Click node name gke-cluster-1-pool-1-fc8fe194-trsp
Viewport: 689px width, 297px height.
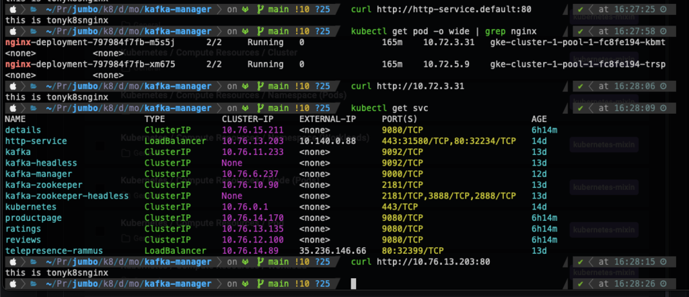(577, 64)
